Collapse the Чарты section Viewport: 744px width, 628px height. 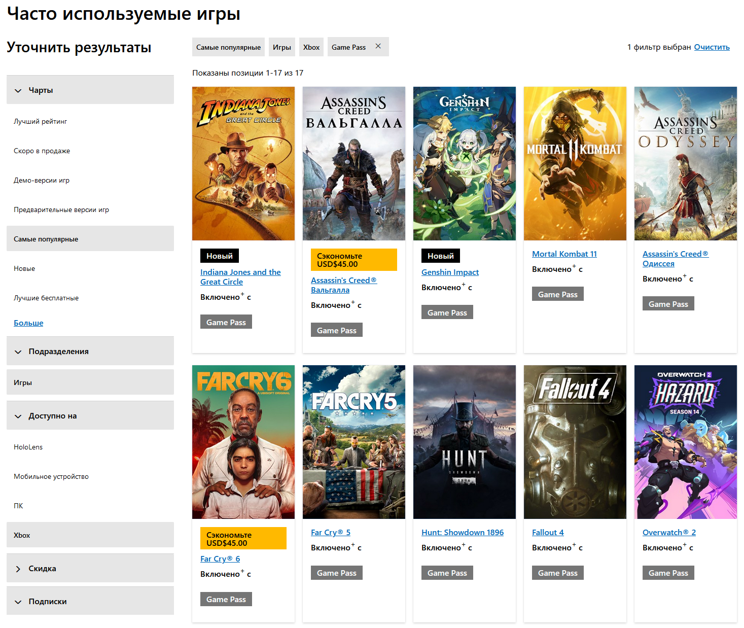pyautogui.click(x=90, y=90)
